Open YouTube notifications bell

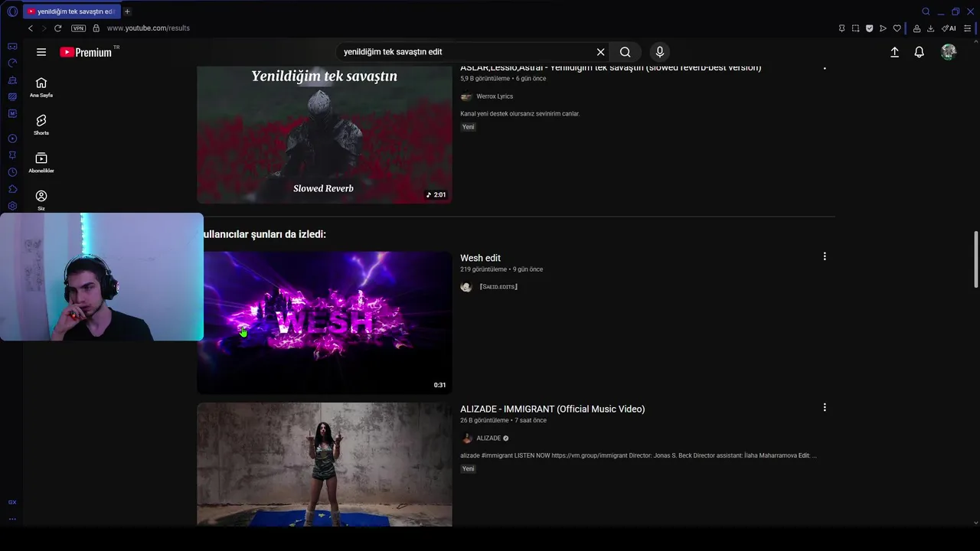click(919, 52)
